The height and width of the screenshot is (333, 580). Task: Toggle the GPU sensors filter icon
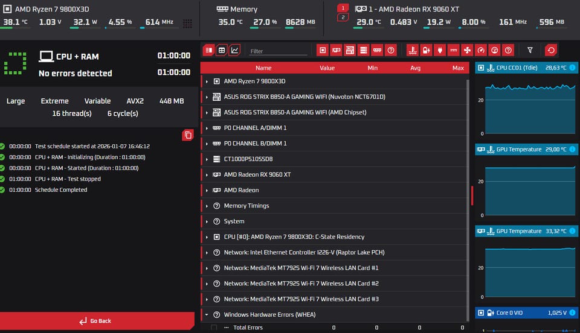[337, 50]
